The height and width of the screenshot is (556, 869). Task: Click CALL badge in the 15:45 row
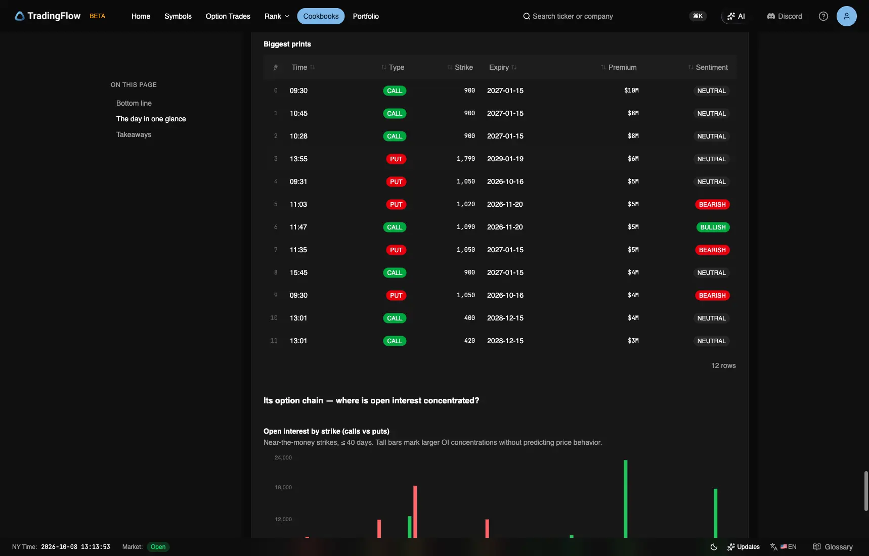[x=395, y=273]
